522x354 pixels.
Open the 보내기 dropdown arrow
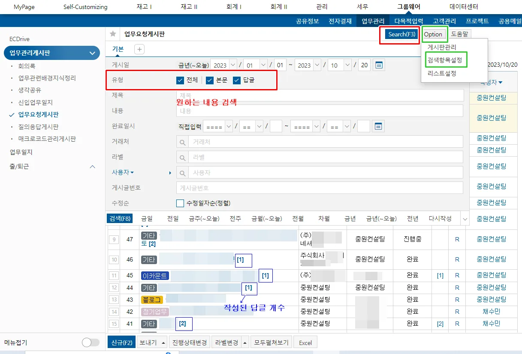coord(163,342)
